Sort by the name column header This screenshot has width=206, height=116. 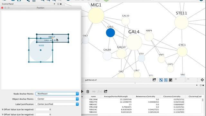[x=93, y=96]
